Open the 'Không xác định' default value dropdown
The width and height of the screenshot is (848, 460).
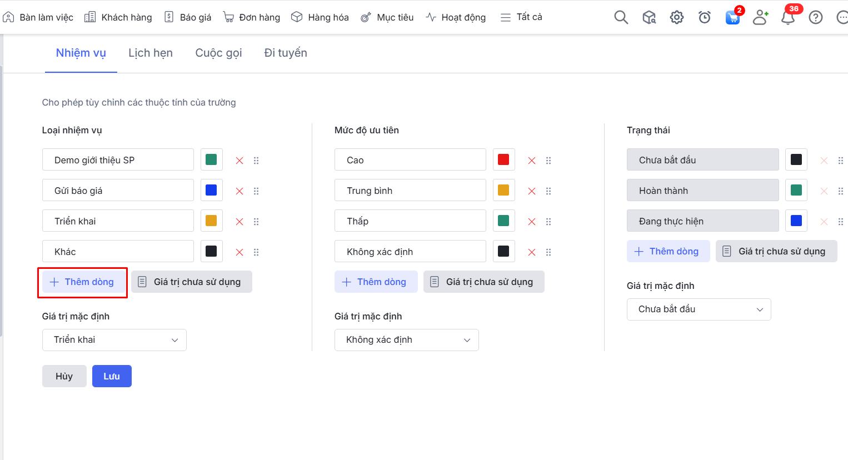407,340
